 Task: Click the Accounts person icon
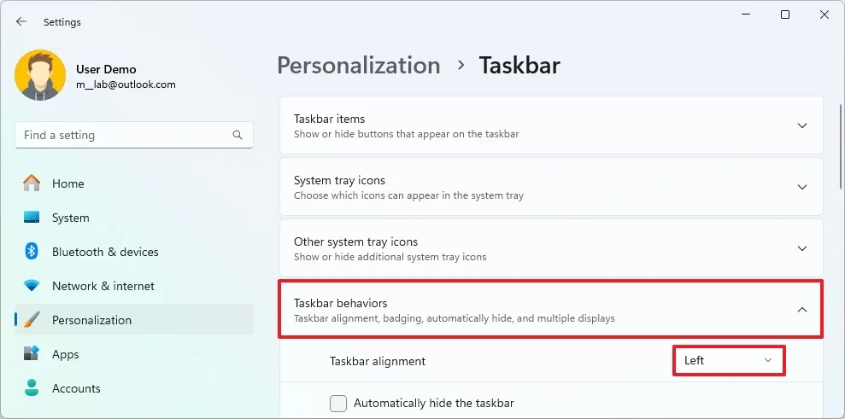point(32,388)
